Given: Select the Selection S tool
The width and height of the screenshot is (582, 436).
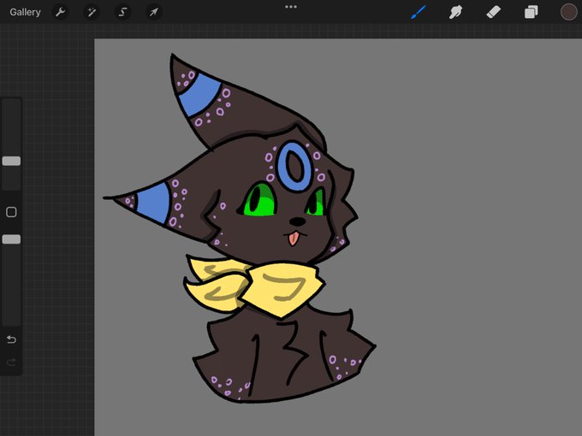Looking at the screenshot, I should (122, 12).
